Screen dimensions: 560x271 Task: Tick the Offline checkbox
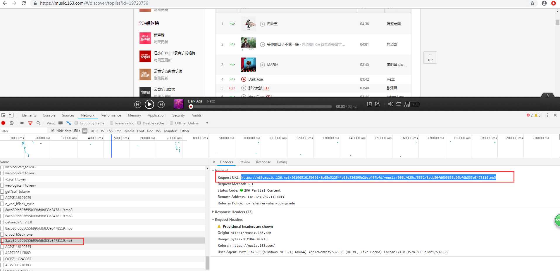coord(172,123)
